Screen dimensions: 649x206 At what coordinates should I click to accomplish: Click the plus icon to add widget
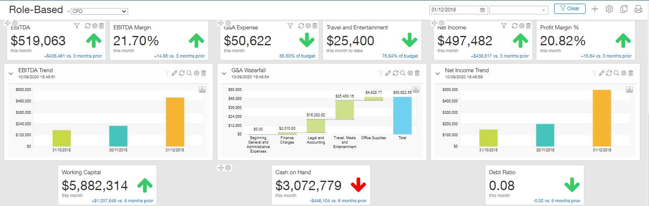coord(595,9)
